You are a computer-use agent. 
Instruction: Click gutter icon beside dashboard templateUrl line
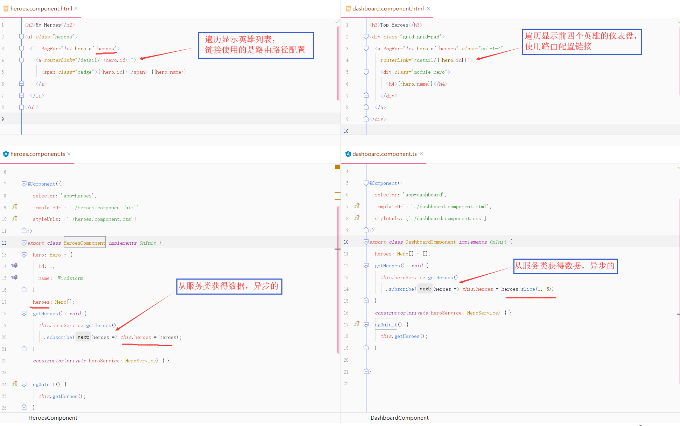coord(357,206)
